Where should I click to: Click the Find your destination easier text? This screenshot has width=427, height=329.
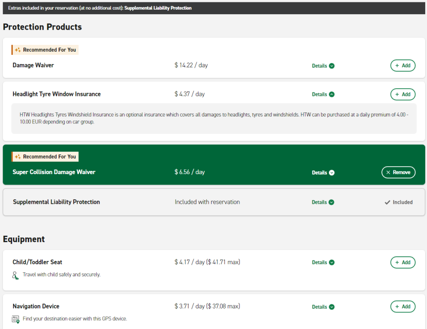(75, 318)
